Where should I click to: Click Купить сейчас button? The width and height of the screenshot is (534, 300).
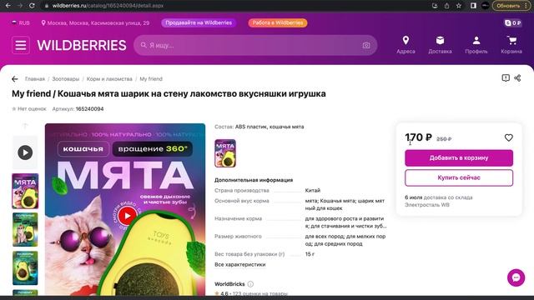tap(459, 177)
